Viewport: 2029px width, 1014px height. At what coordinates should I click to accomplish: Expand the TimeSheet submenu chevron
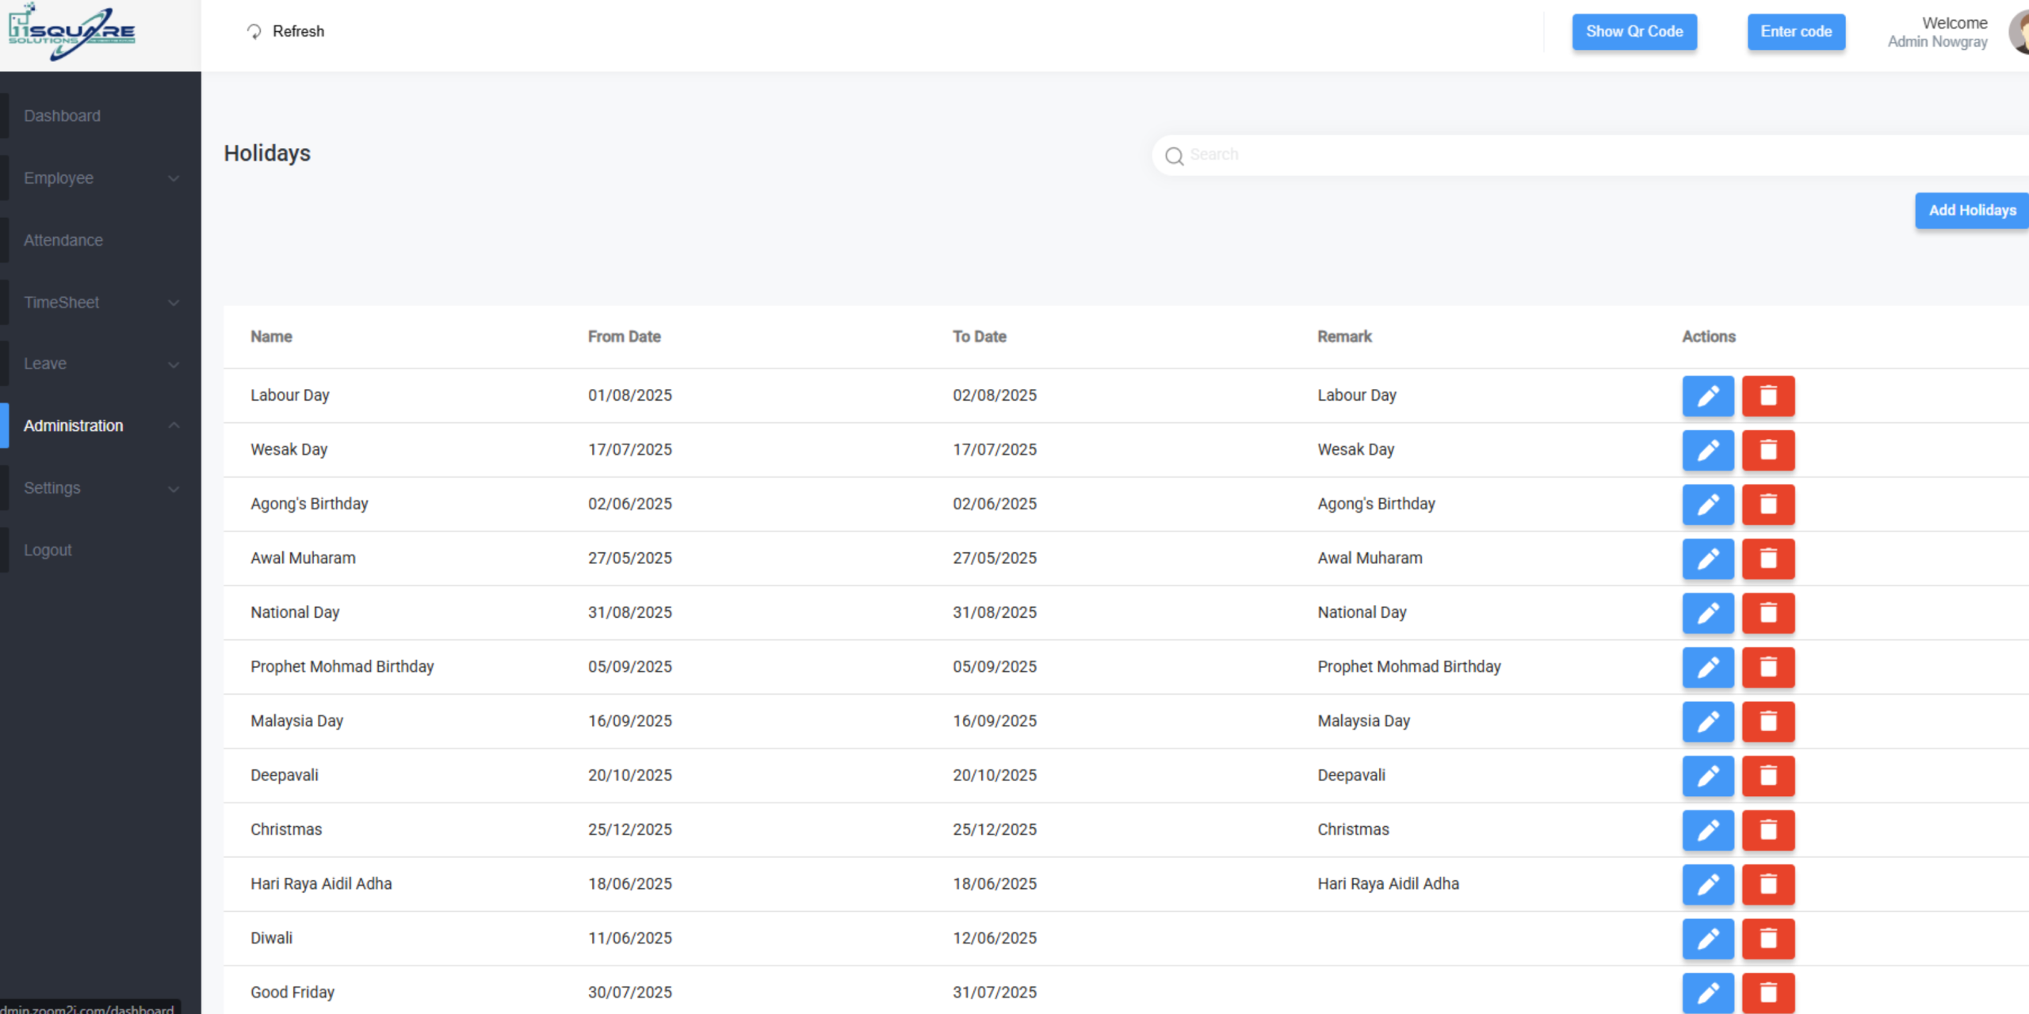click(174, 303)
